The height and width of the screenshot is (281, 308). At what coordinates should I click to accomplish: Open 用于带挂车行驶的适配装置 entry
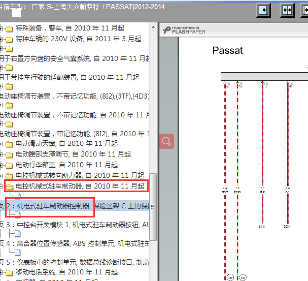(x=70, y=77)
